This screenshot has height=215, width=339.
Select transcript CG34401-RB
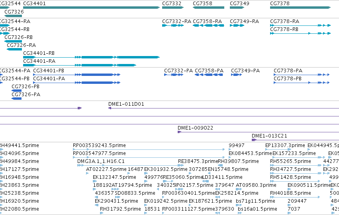[91, 57]
